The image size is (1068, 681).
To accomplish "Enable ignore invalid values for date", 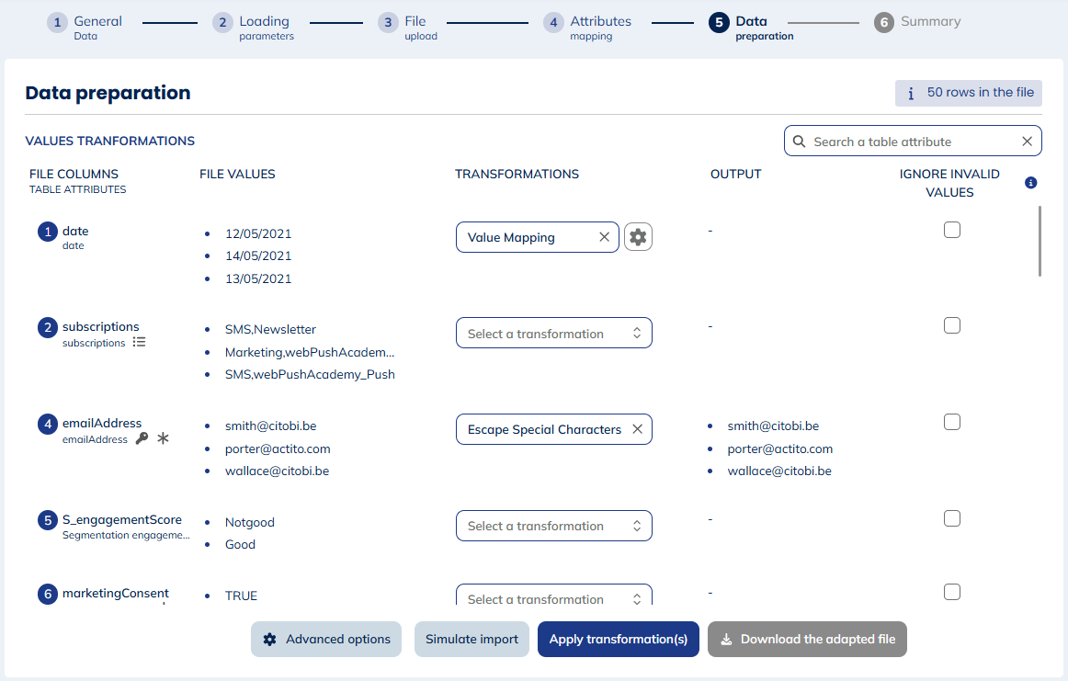I will point(951,230).
